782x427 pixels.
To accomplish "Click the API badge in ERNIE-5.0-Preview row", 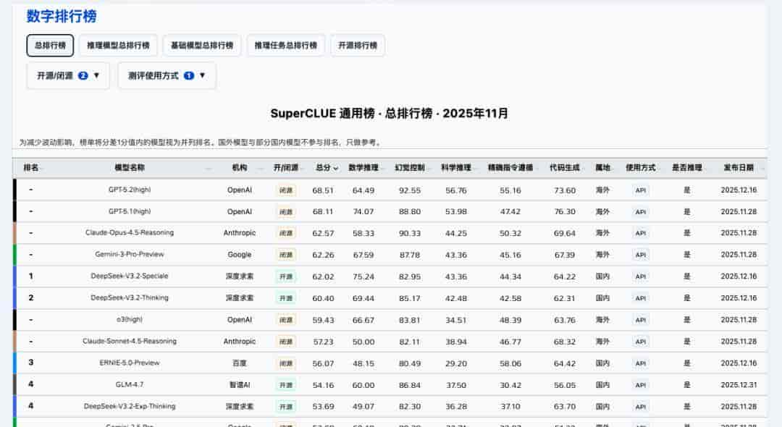I will click(641, 363).
